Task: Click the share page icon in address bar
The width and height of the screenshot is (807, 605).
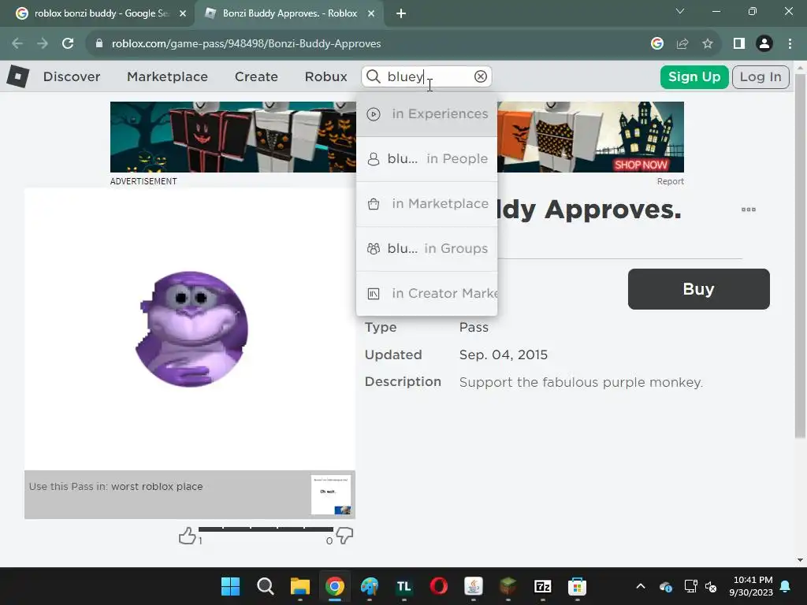Action: click(682, 44)
